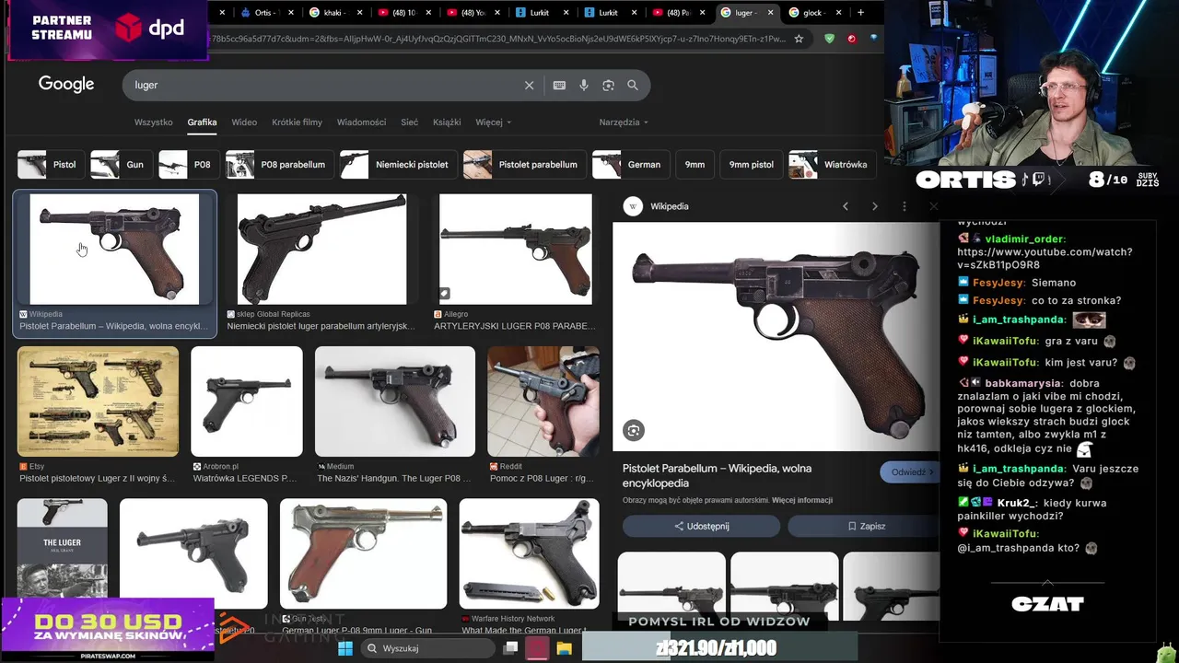Image resolution: width=1179 pixels, height=663 pixels.
Task: Click the luger search input field
Action: [322, 85]
